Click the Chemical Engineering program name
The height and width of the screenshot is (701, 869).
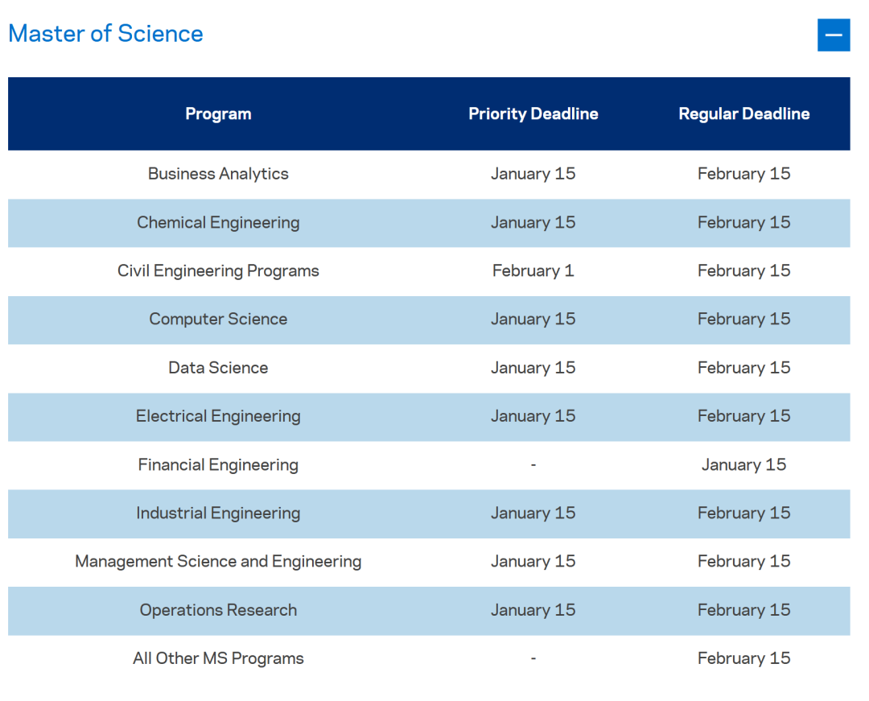(218, 223)
